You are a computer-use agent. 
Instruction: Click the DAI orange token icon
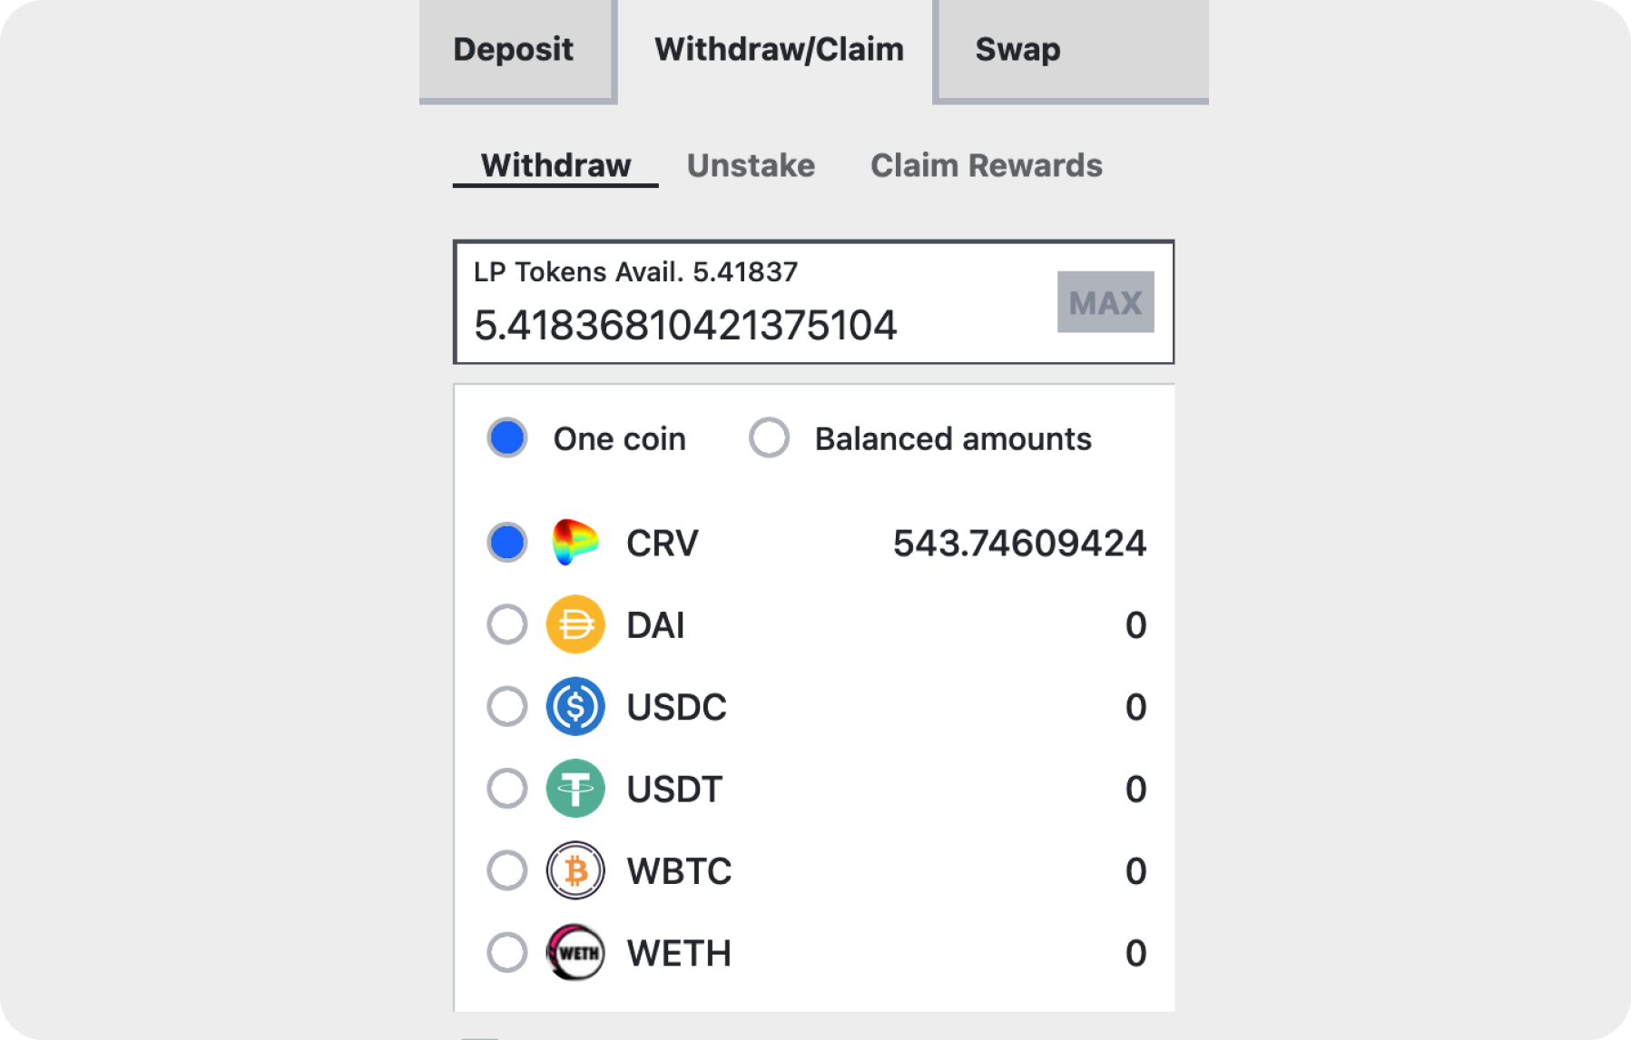coord(575,624)
